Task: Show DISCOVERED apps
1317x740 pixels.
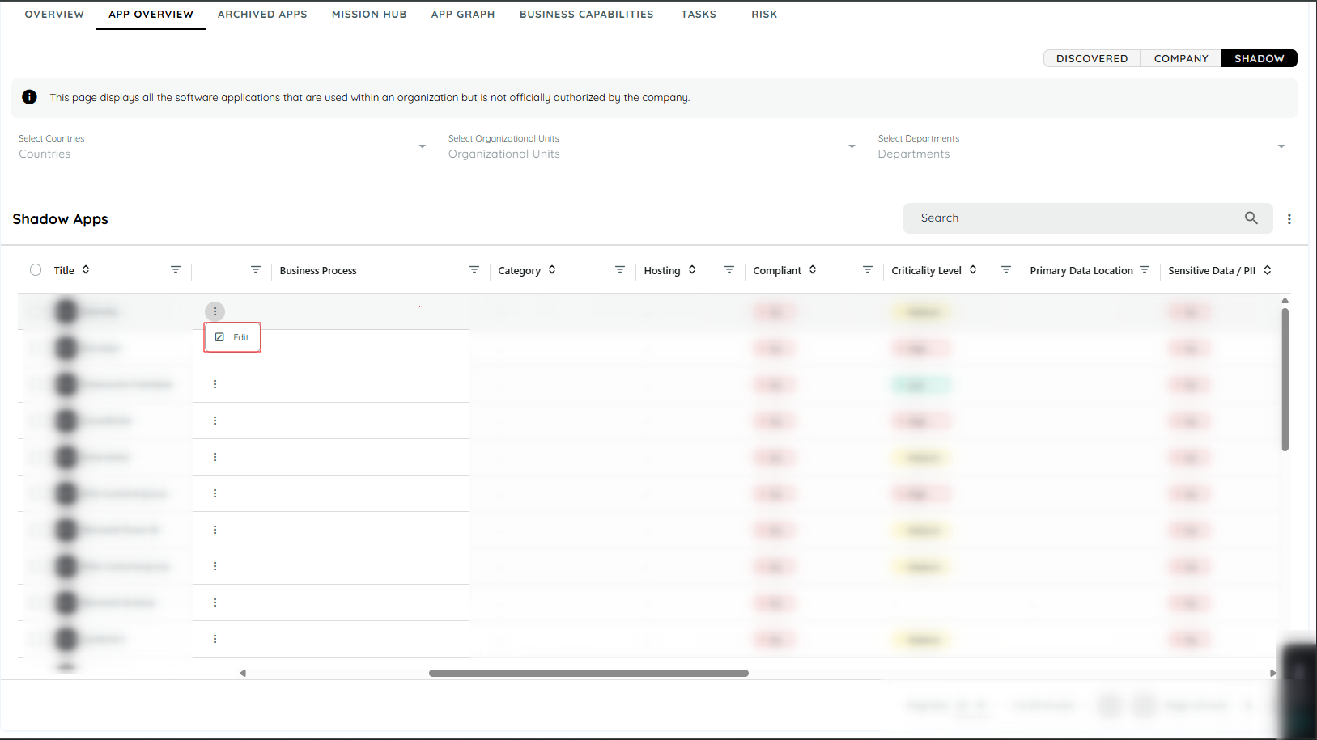Action: tap(1092, 58)
